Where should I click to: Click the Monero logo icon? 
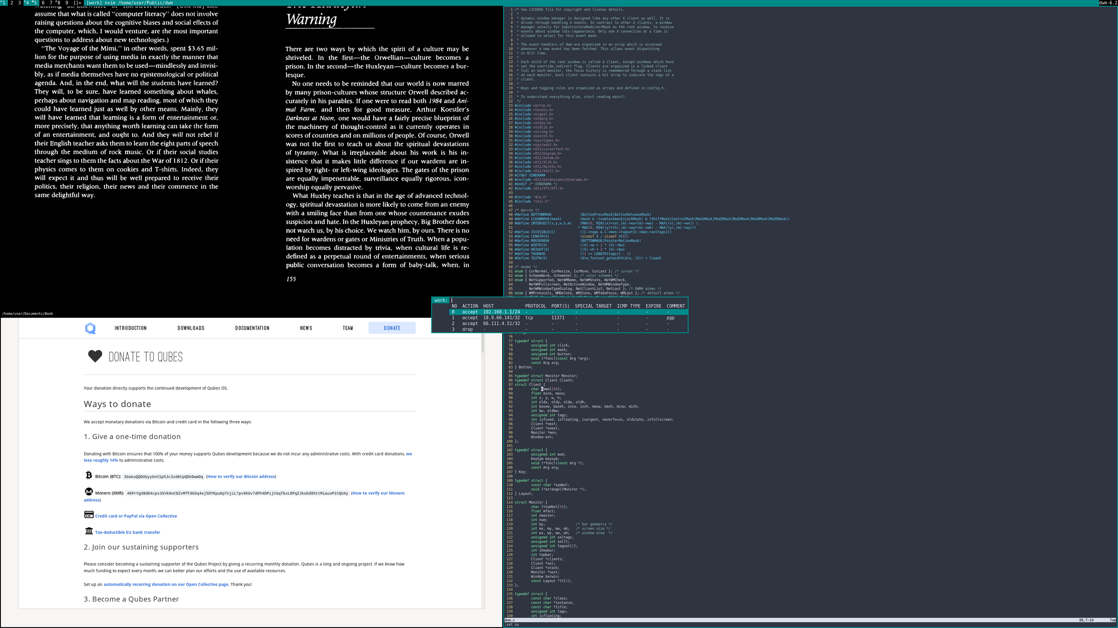pos(89,492)
